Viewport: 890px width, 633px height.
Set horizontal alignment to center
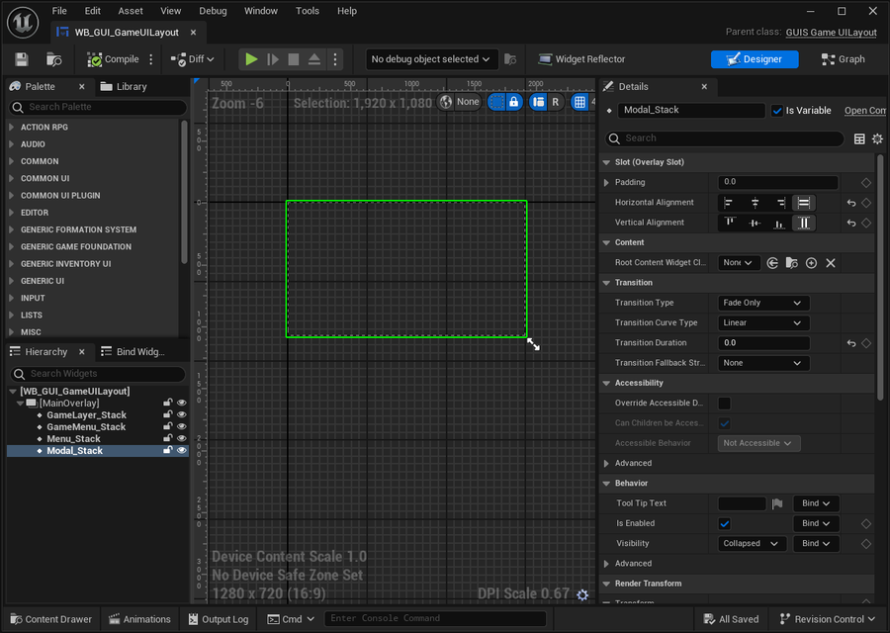point(755,203)
